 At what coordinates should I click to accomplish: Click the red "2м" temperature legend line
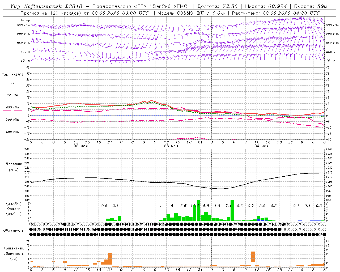[x=12, y=86]
